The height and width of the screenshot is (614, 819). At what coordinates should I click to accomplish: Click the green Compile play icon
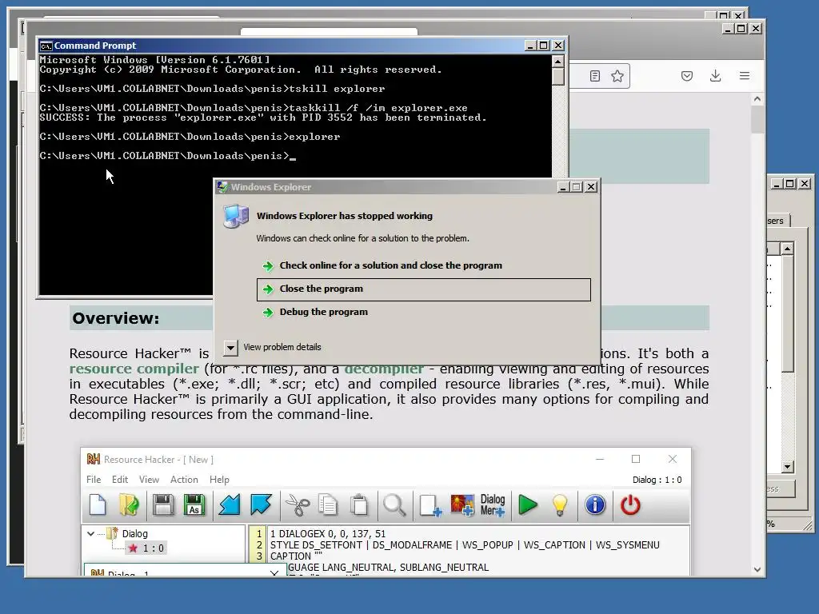[528, 505]
